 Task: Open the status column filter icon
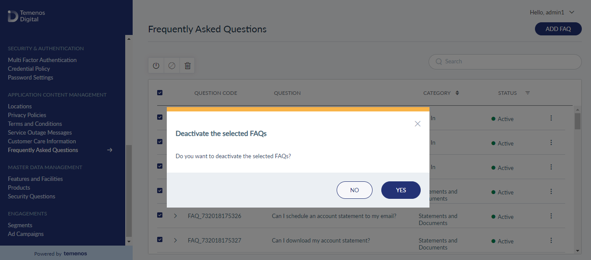click(528, 93)
